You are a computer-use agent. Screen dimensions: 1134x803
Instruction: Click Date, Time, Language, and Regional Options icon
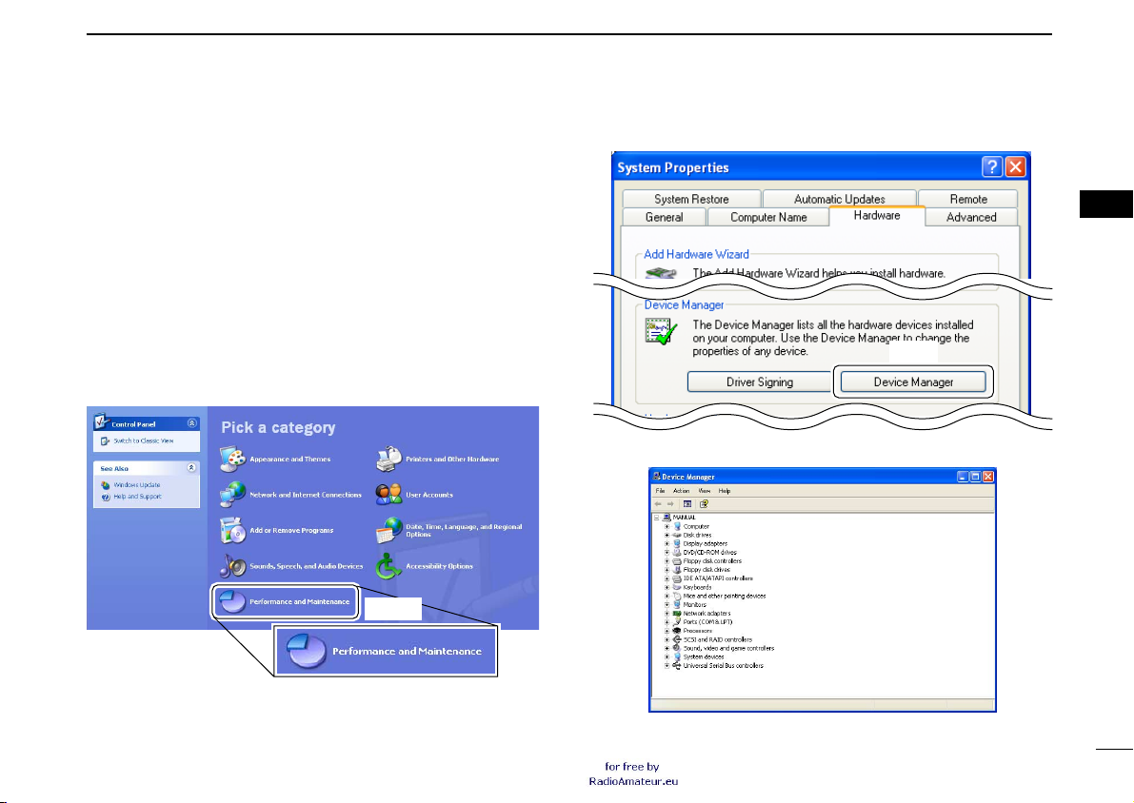[389, 530]
